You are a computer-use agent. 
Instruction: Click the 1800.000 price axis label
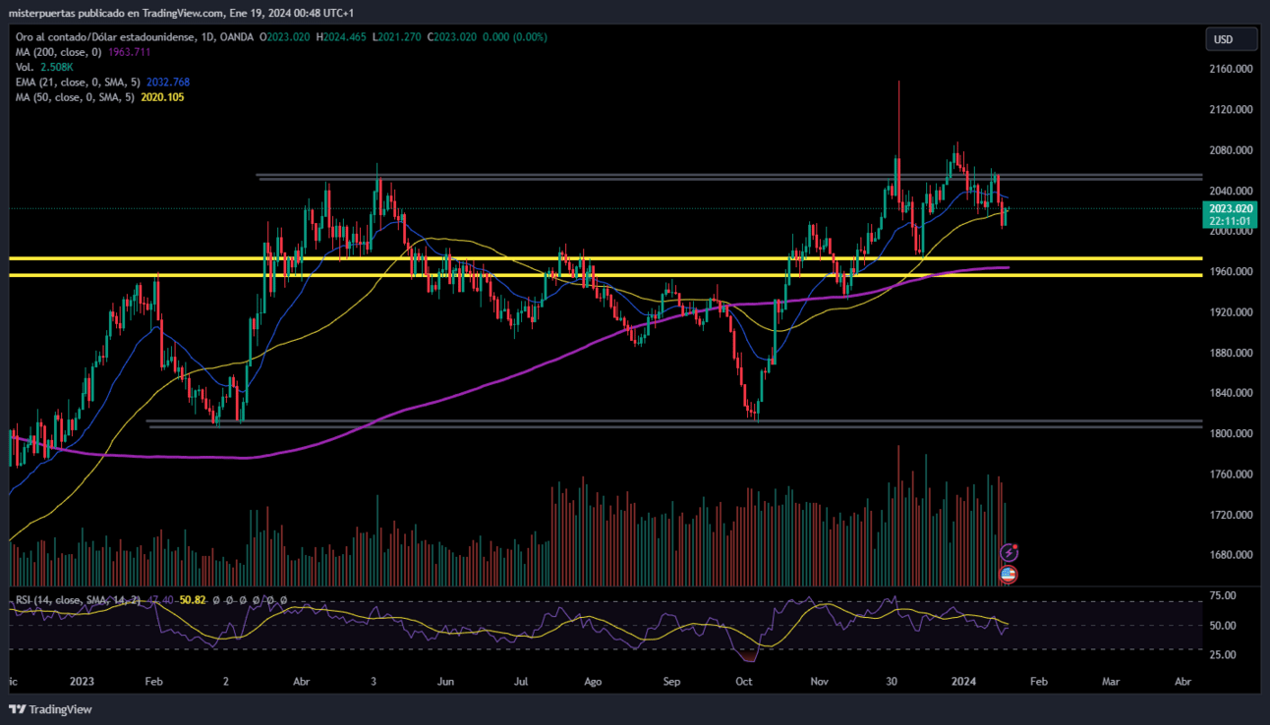(1231, 433)
